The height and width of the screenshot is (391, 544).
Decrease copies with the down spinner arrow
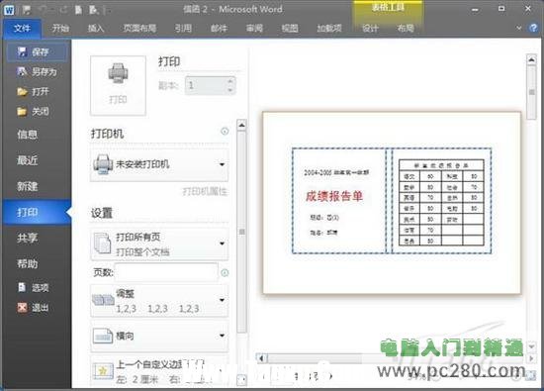pyautogui.click(x=230, y=90)
